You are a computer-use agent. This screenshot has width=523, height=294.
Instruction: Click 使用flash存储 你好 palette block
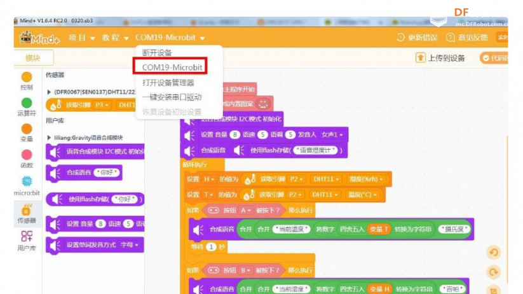click(95, 199)
